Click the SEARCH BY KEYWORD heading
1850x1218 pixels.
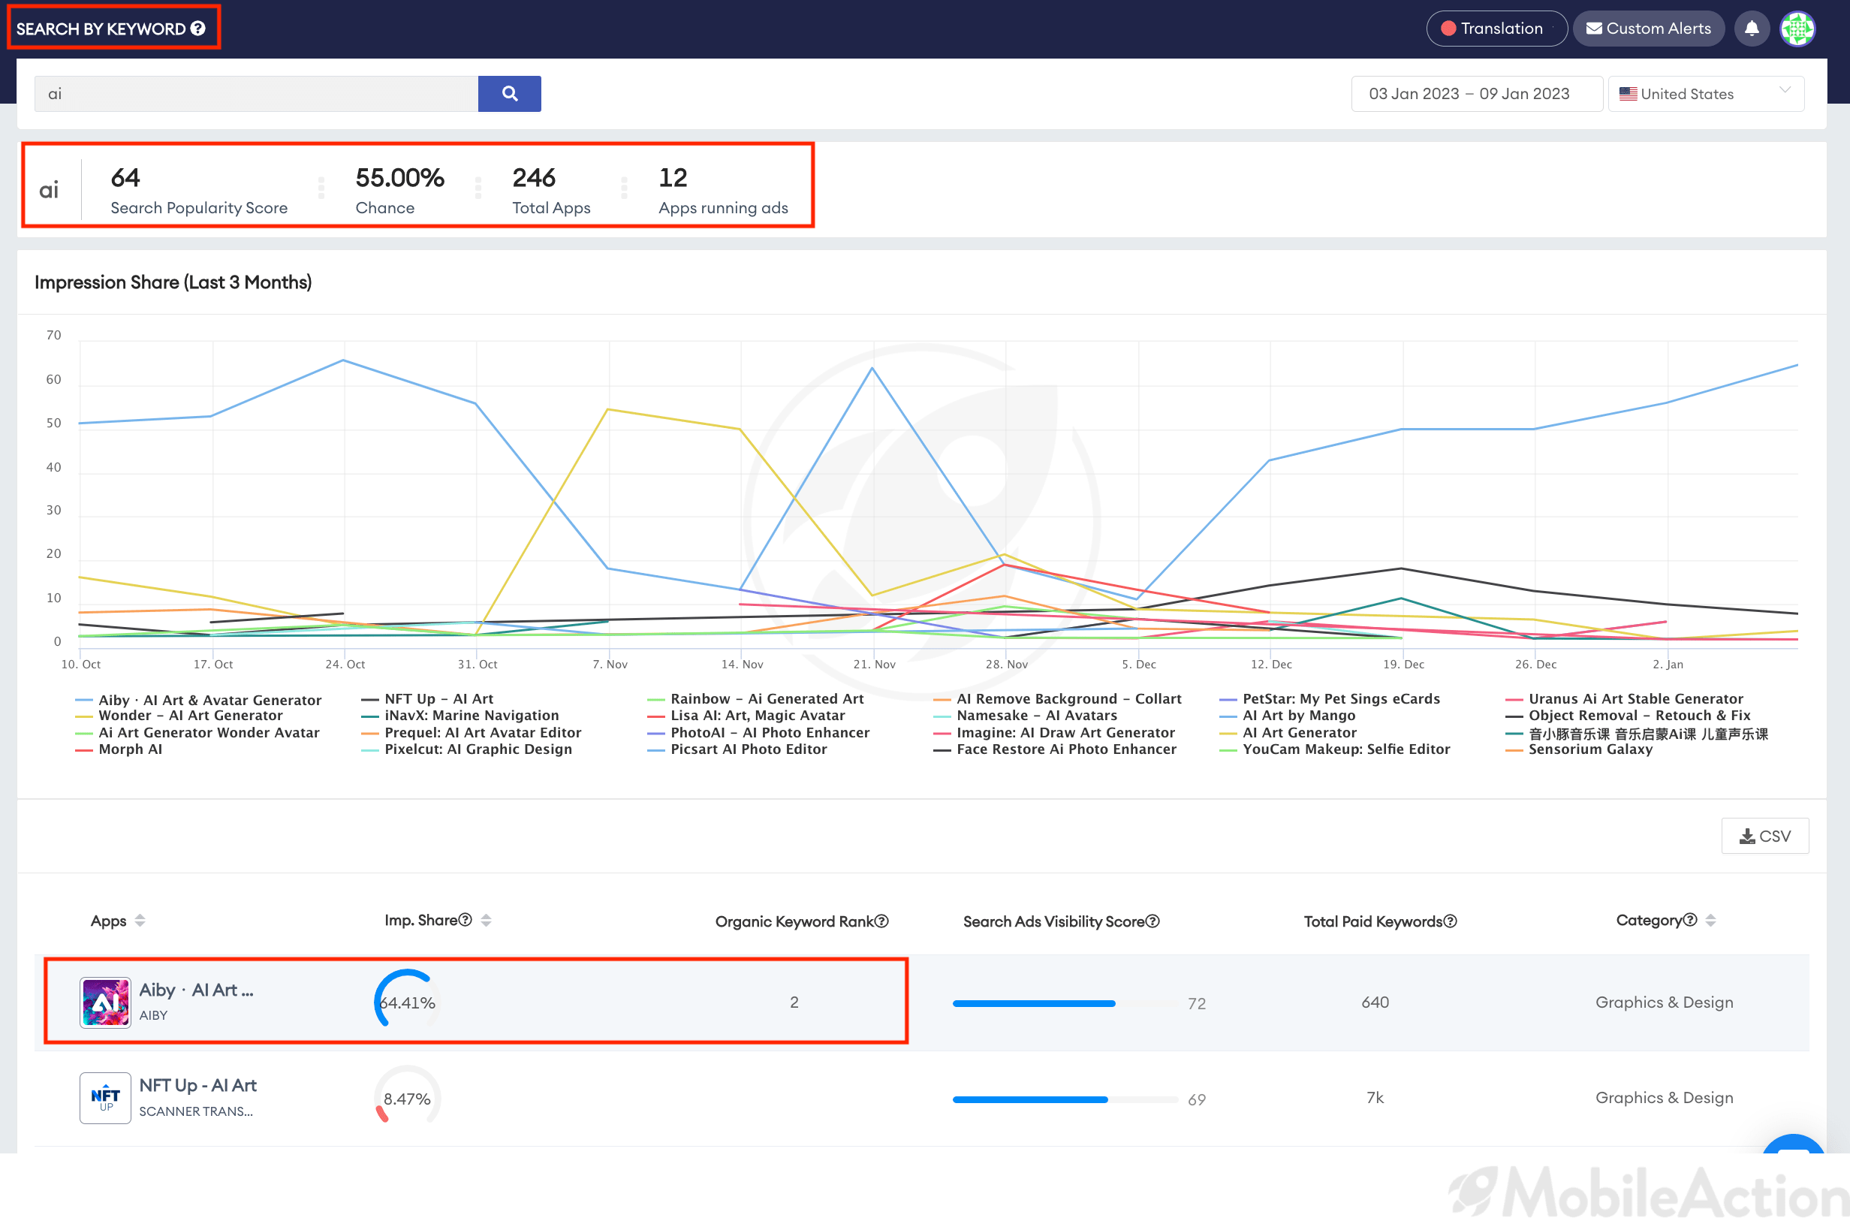coord(101,29)
